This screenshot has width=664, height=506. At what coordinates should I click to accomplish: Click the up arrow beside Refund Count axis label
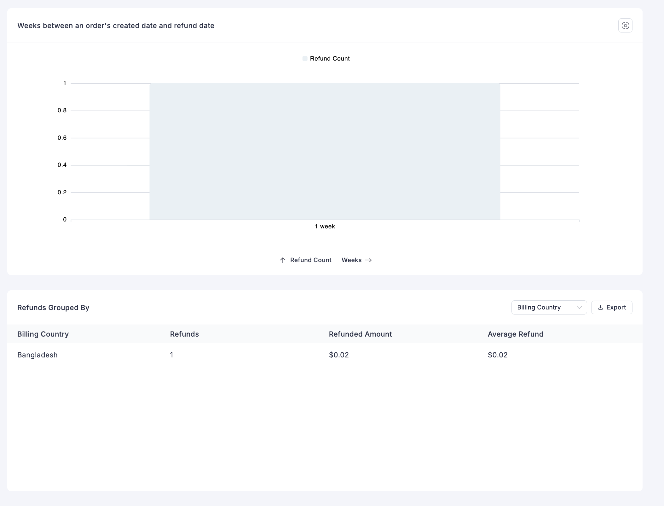coord(283,260)
